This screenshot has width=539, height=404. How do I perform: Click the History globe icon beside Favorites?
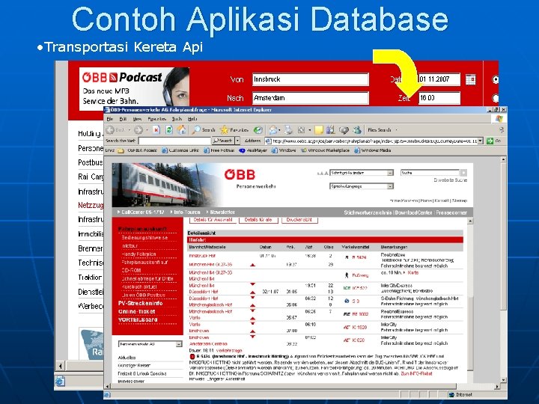(x=258, y=130)
